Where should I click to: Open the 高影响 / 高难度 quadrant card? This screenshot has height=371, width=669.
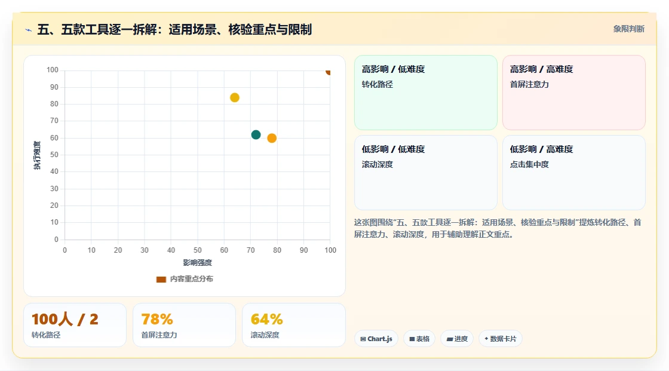coord(574,92)
